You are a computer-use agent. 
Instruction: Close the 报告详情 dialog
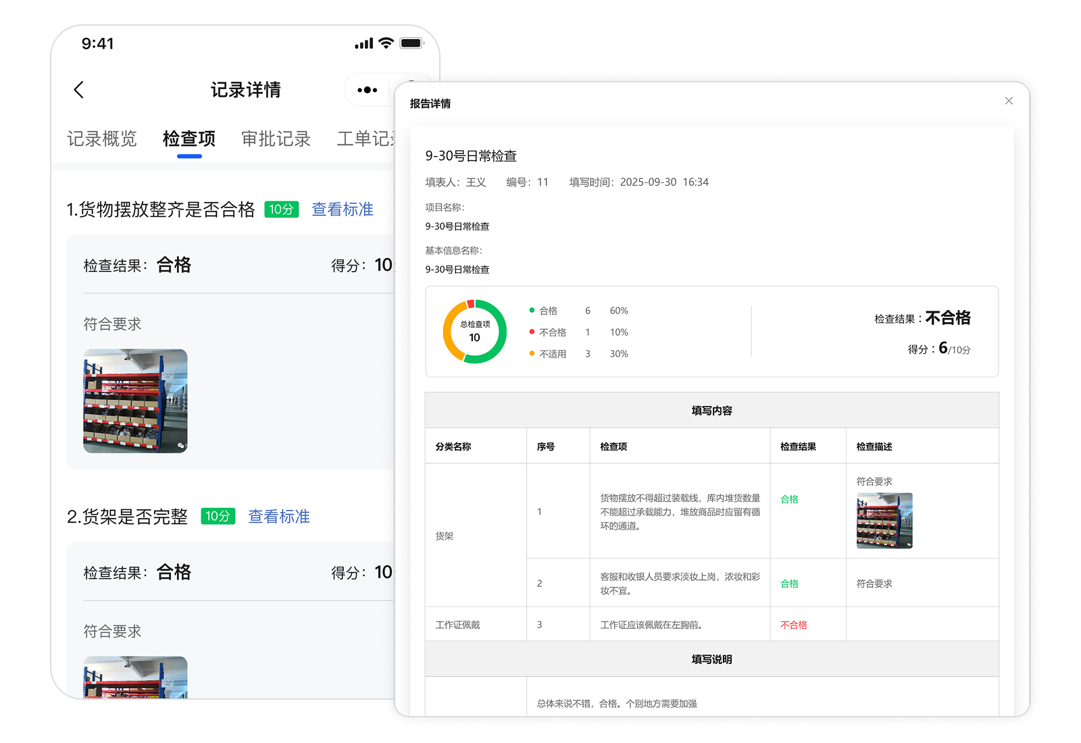tap(1009, 101)
